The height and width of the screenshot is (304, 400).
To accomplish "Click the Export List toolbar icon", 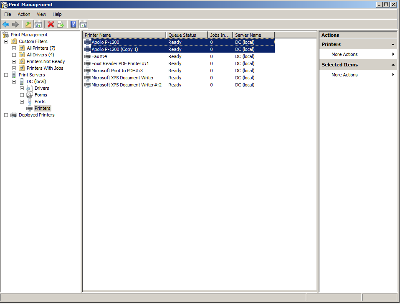I will (x=61, y=25).
